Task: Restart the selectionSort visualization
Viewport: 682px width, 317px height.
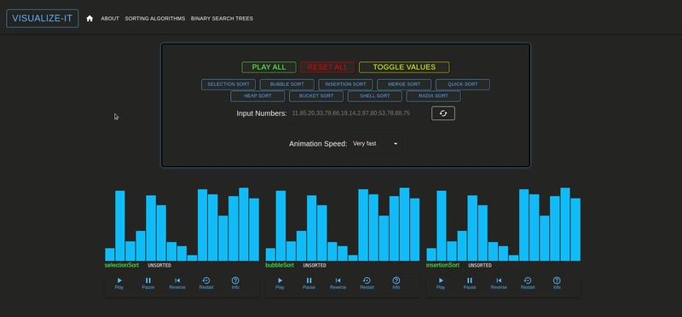Action: click(x=206, y=283)
